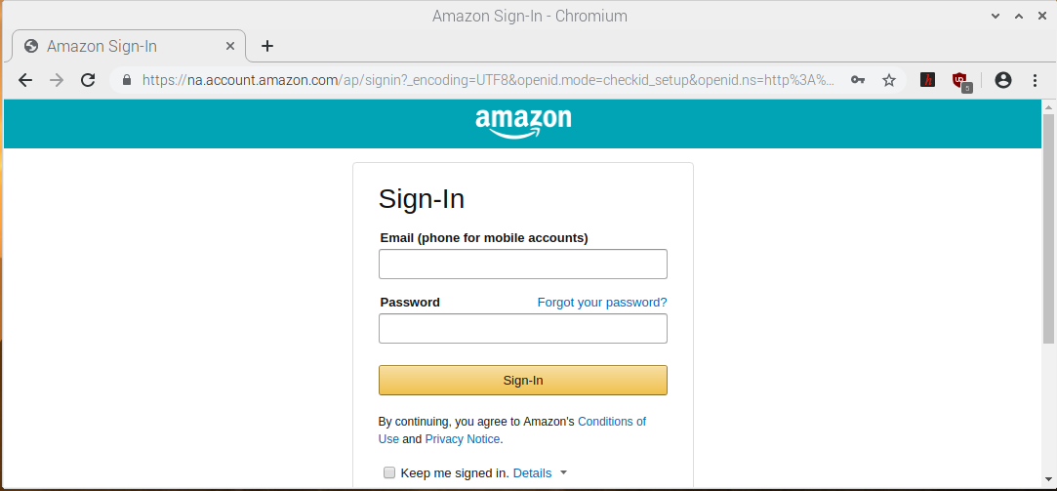Open the uBlock shield extension icon
Screen dimensions: 1057x491
pyautogui.click(x=960, y=82)
